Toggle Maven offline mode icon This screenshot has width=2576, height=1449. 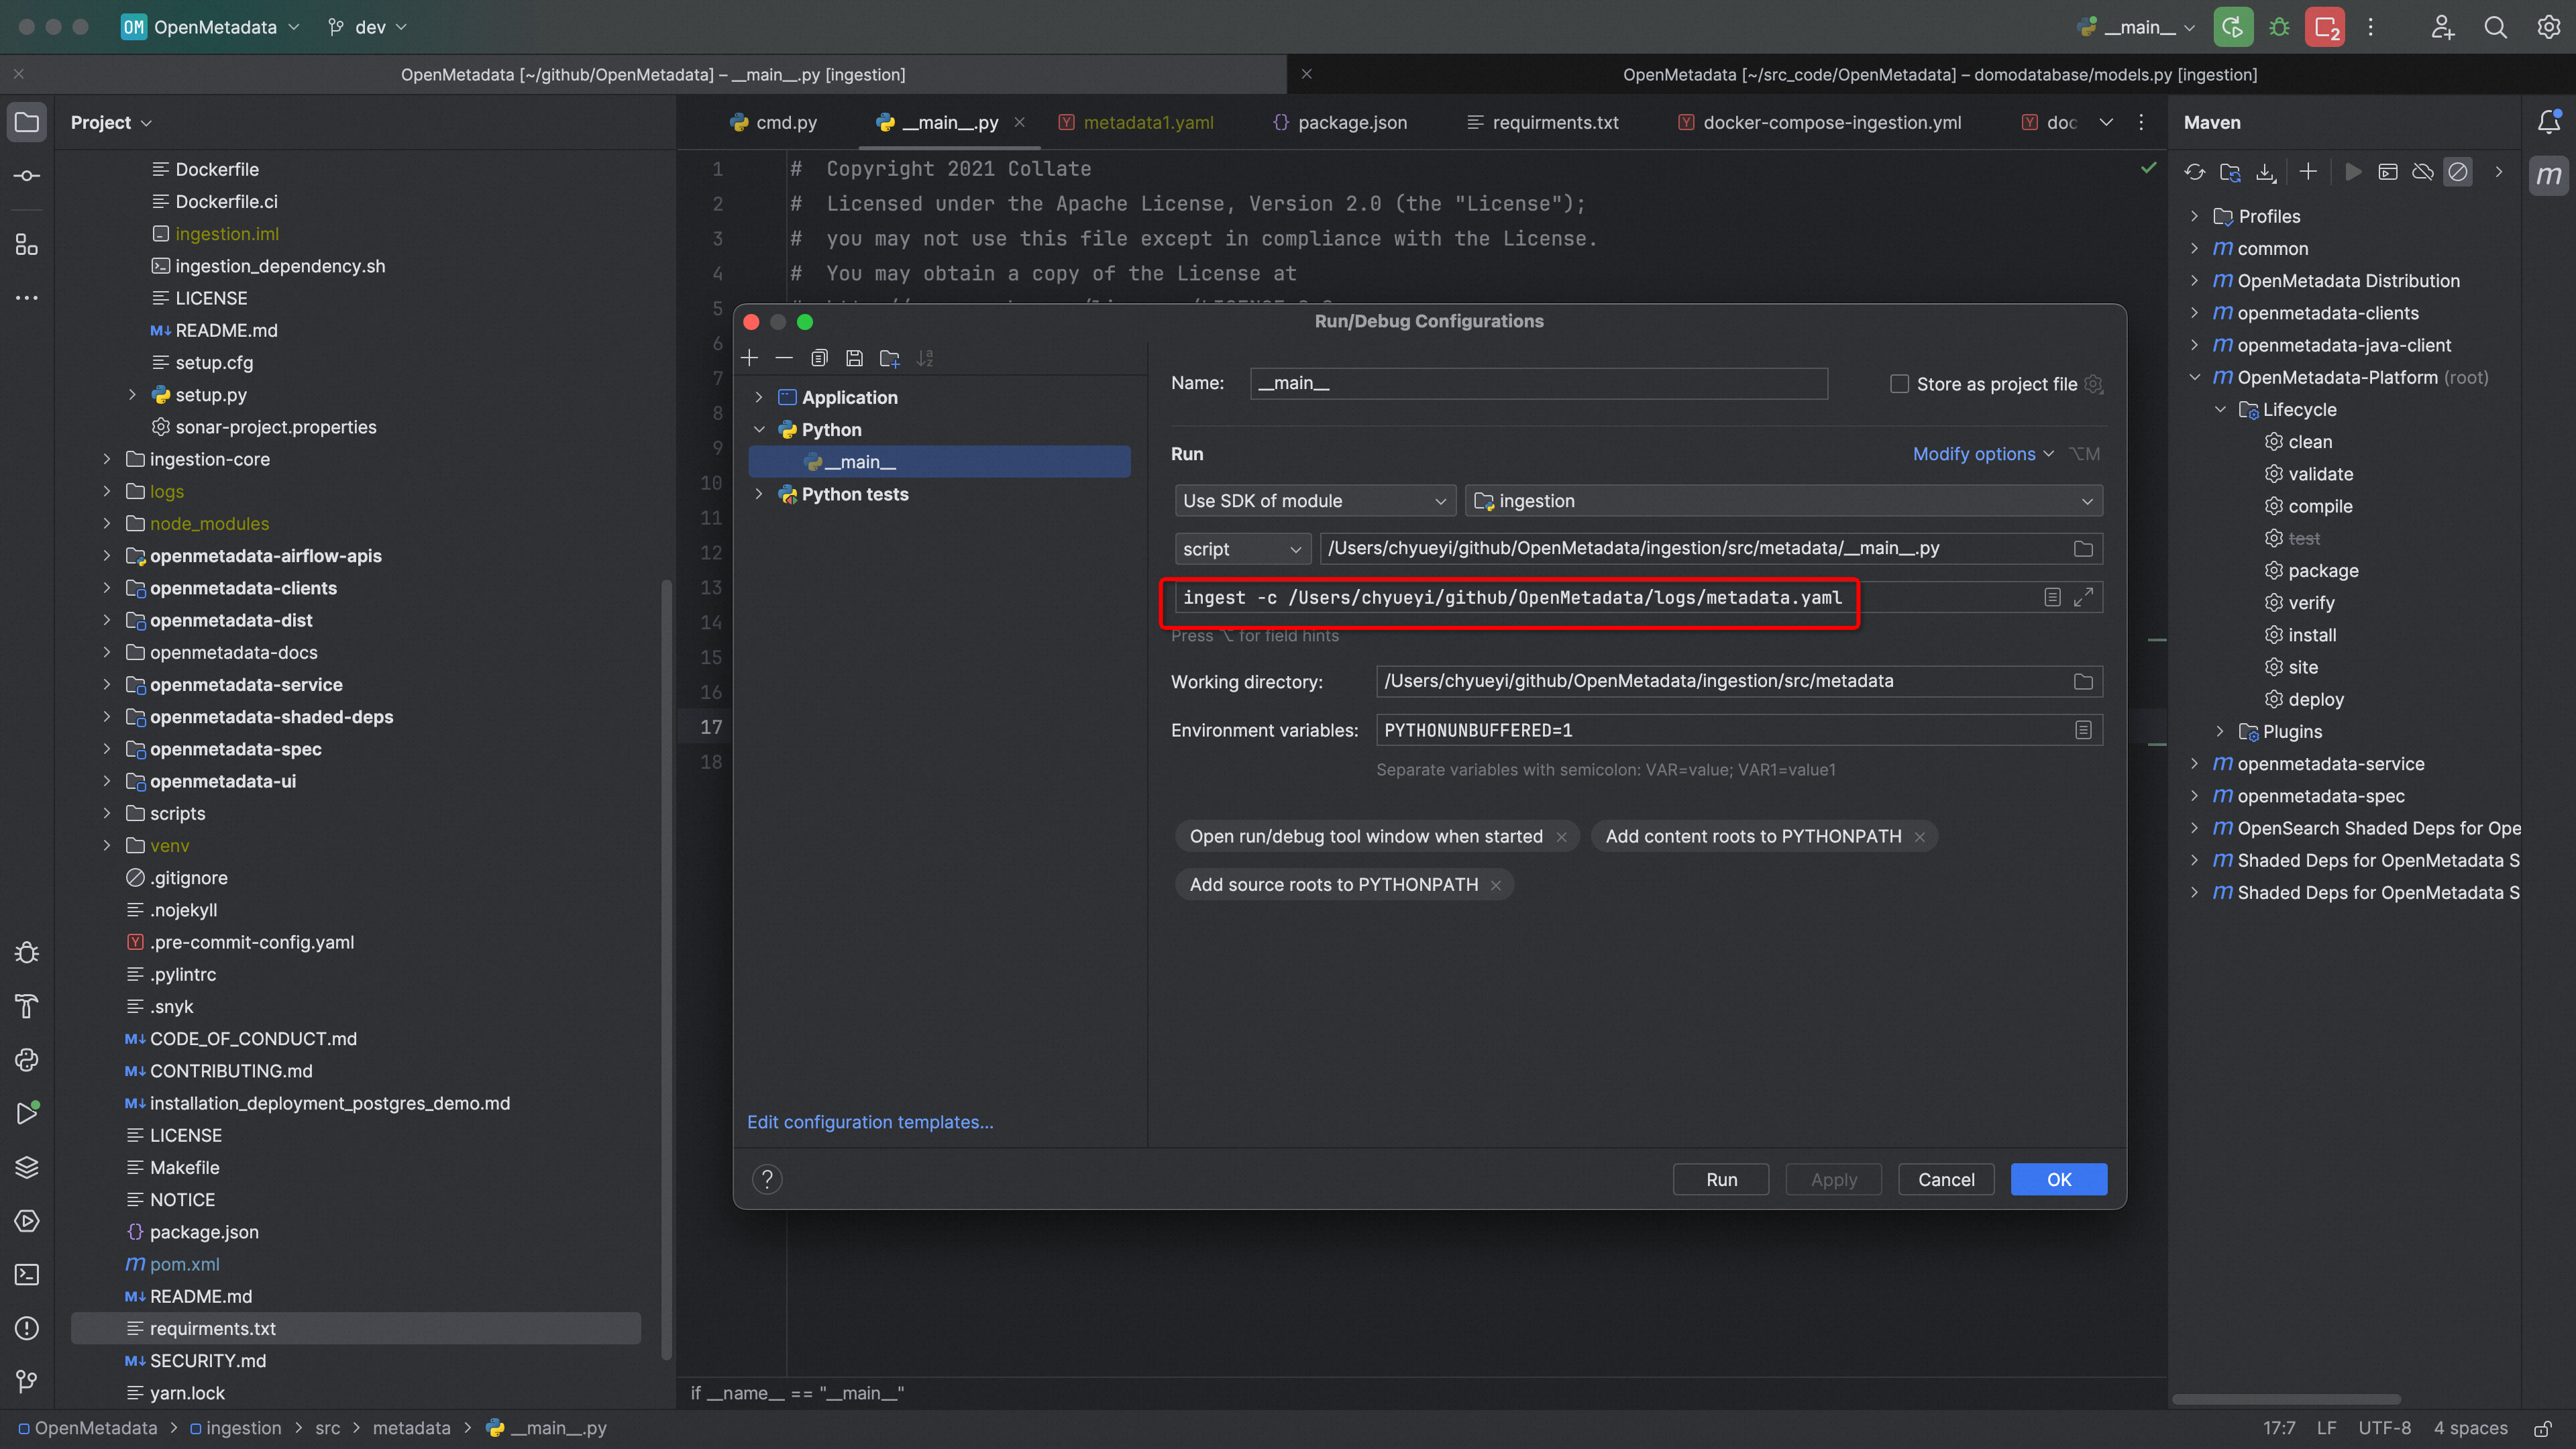2423,172
